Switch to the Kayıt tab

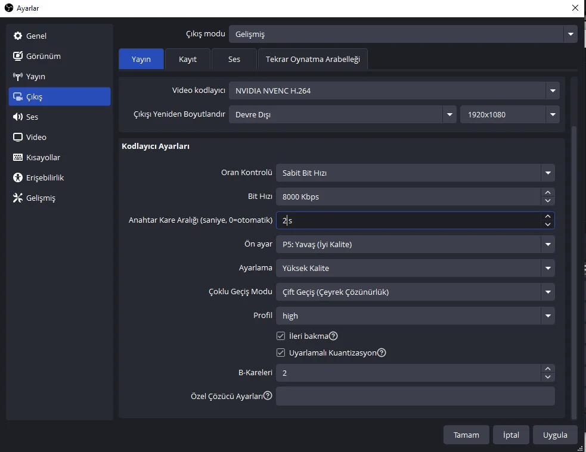click(x=188, y=59)
